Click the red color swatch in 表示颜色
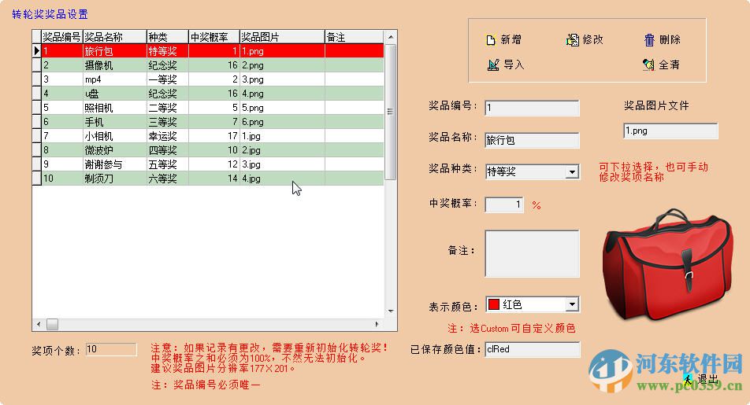Screen dimensions: 750x405 [x=494, y=304]
